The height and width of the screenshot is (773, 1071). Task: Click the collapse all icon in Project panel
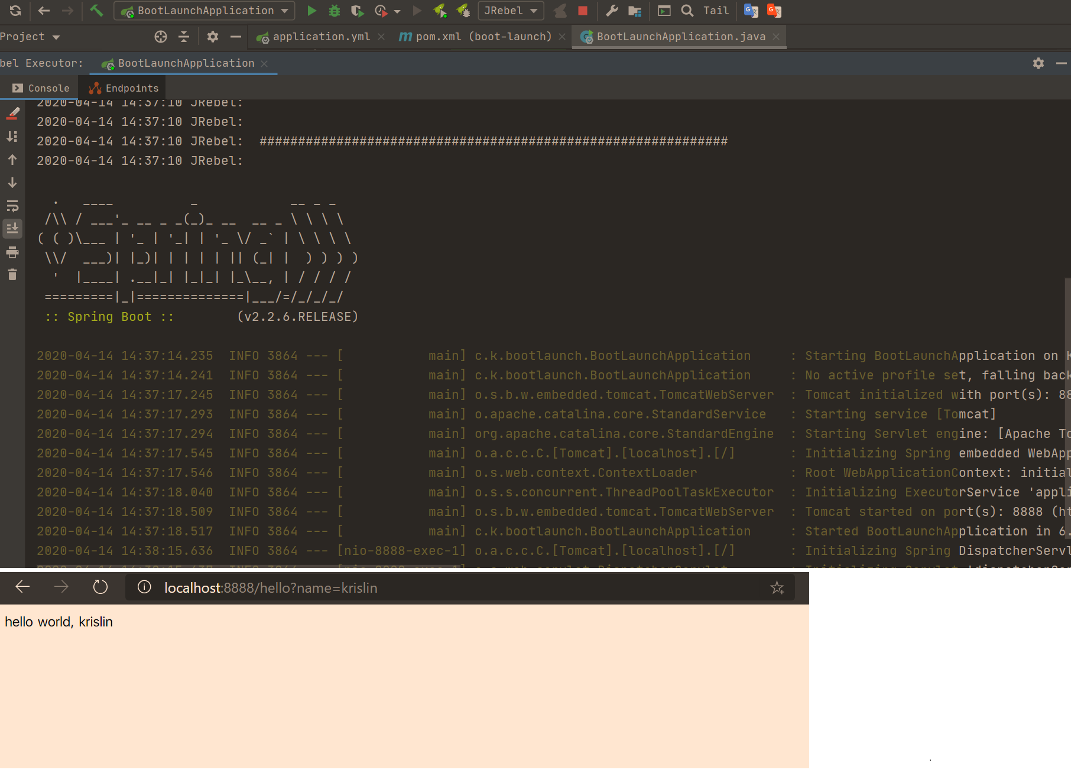184,37
